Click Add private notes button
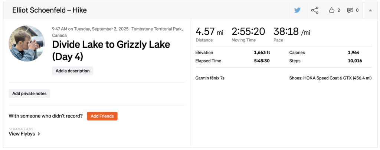Viewport: 380px width, 150px height. click(x=29, y=93)
